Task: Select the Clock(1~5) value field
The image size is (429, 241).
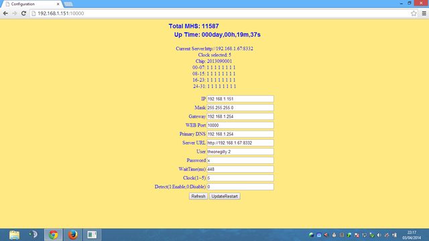Action: coord(240,178)
